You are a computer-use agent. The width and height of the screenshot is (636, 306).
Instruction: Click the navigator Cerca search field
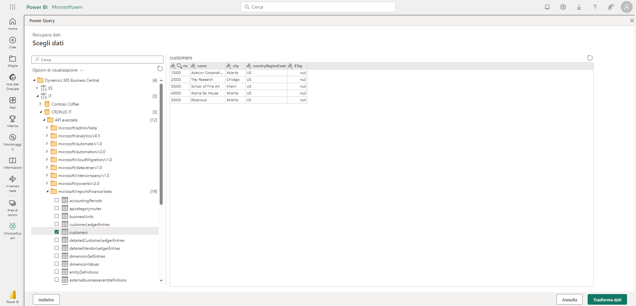pyautogui.click(x=97, y=60)
